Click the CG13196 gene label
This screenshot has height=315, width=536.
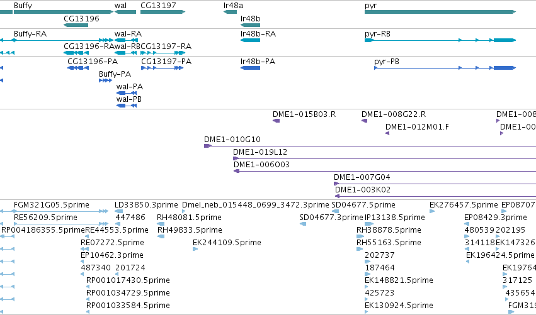(81, 18)
